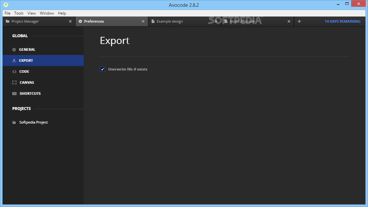Click the Code brackets icon
The height and width of the screenshot is (207, 368).
click(14, 71)
